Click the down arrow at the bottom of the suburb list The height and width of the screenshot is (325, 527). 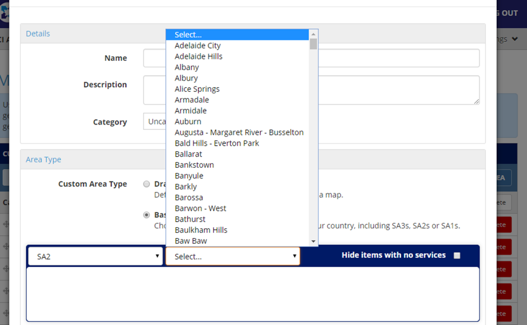[314, 241]
